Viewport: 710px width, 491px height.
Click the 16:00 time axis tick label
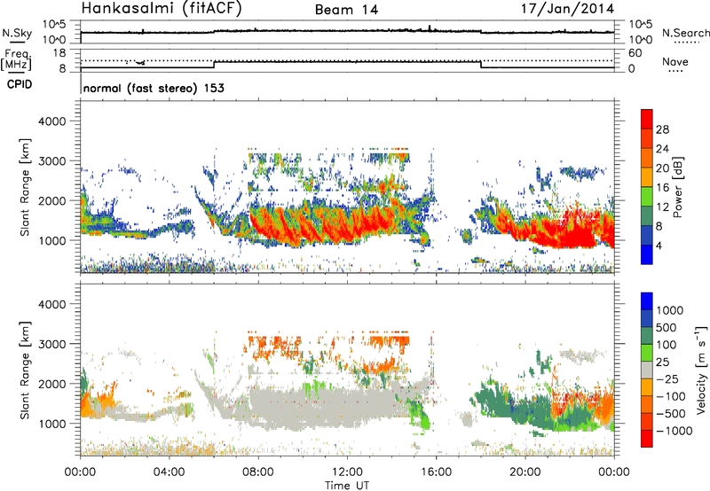click(436, 472)
